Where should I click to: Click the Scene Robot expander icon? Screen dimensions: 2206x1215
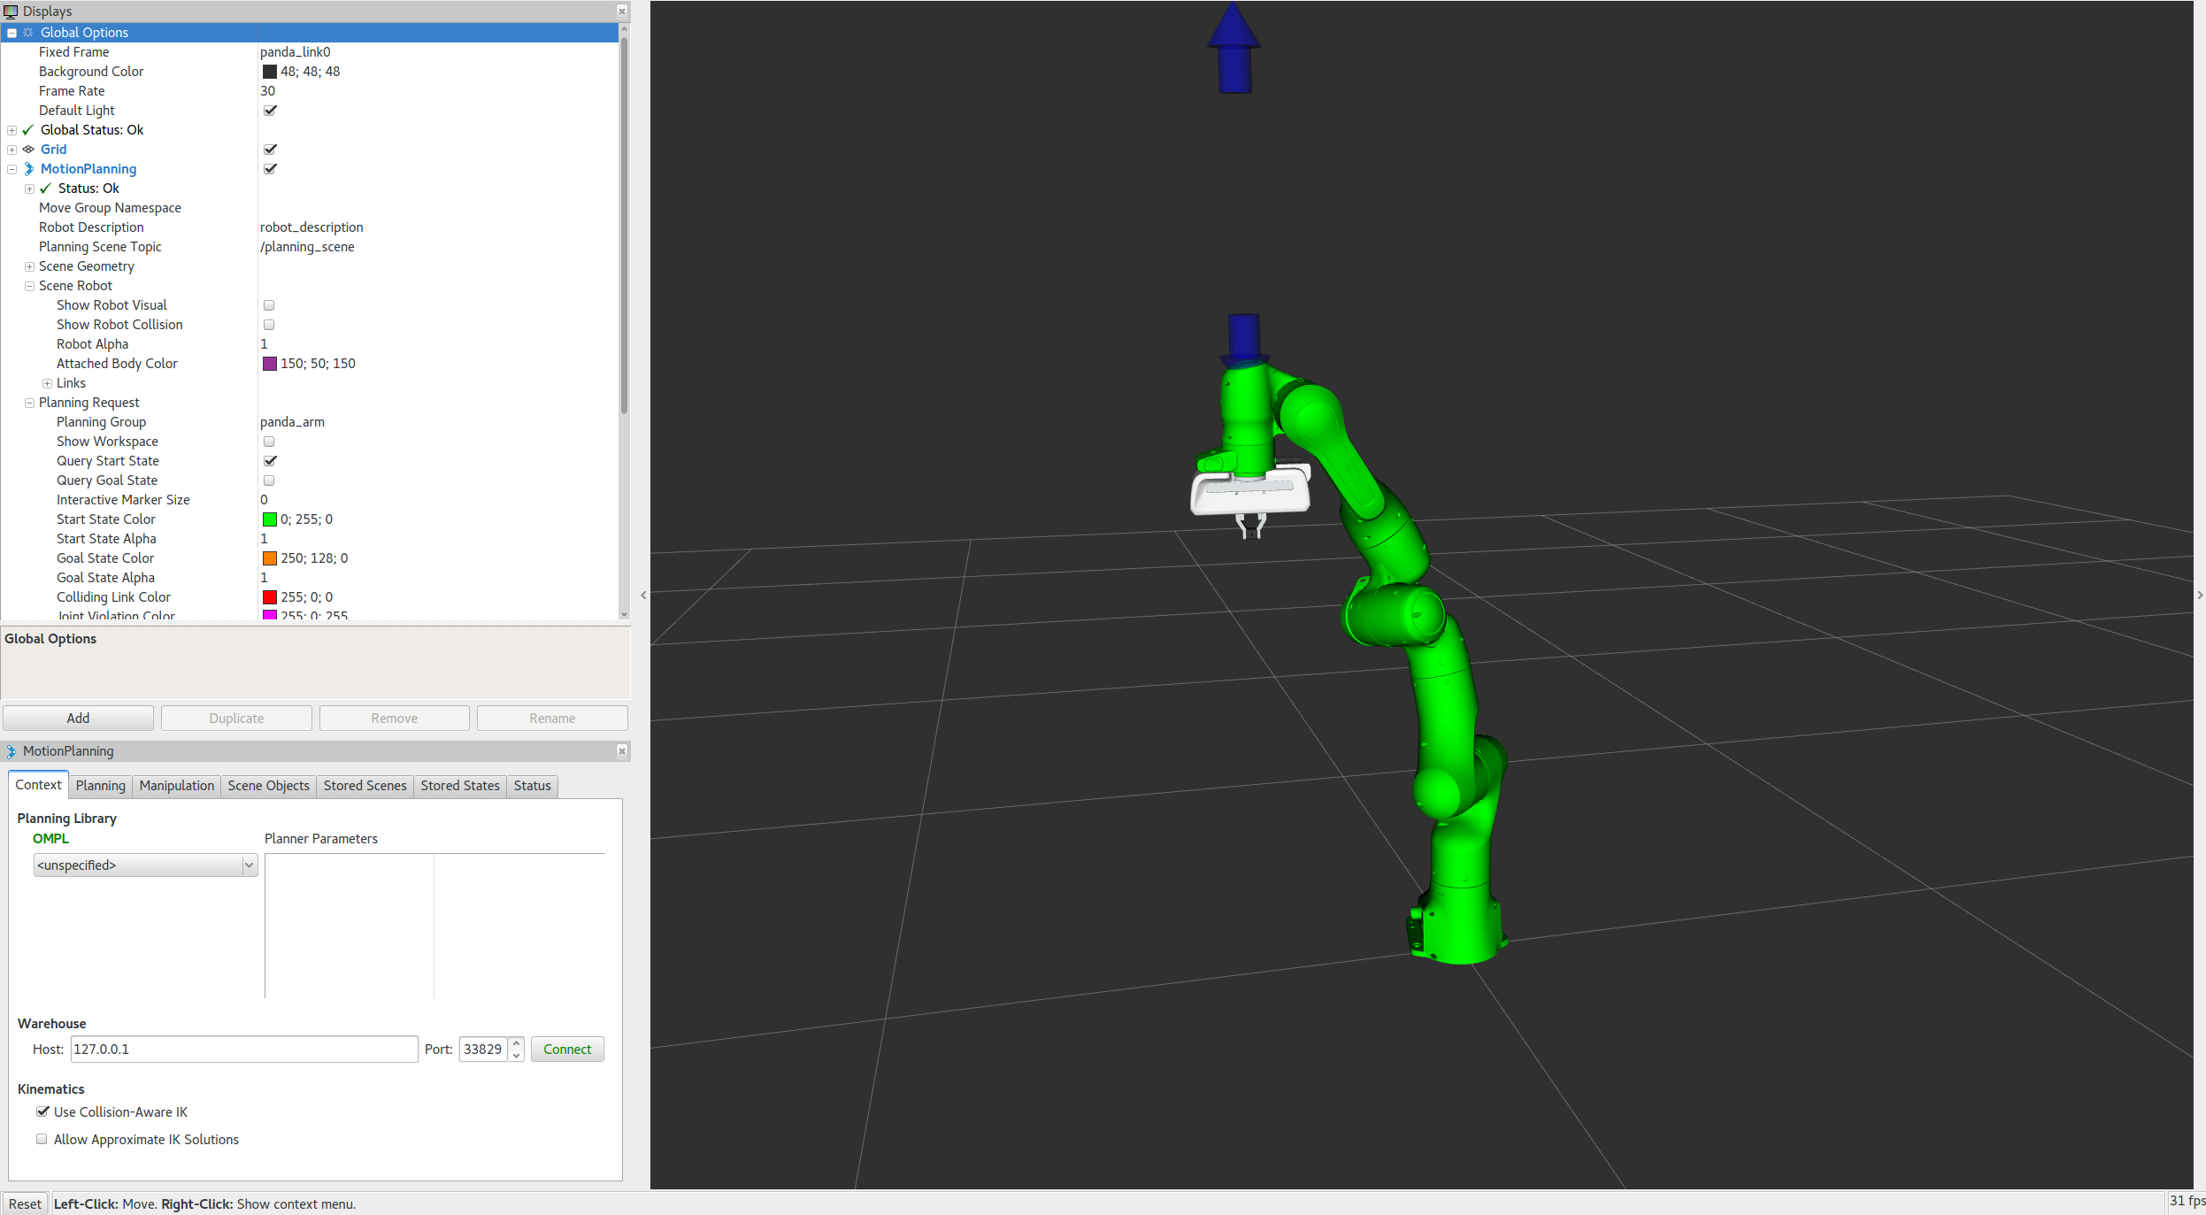coord(28,284)
